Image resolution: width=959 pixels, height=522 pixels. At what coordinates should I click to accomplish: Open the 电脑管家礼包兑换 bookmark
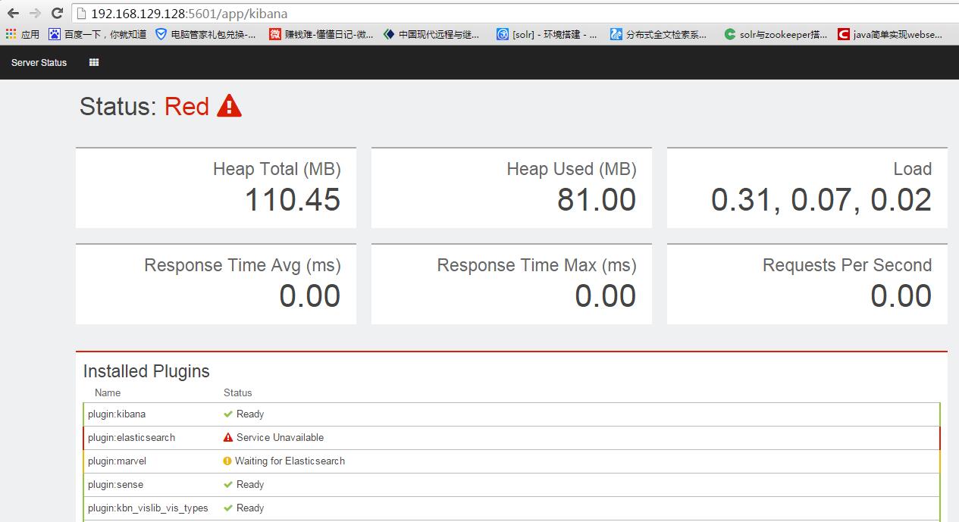[205, 34]
